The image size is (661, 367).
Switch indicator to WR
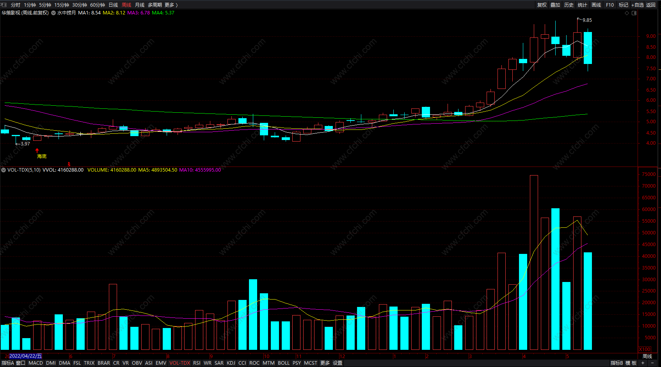click(x=208, y=363)
